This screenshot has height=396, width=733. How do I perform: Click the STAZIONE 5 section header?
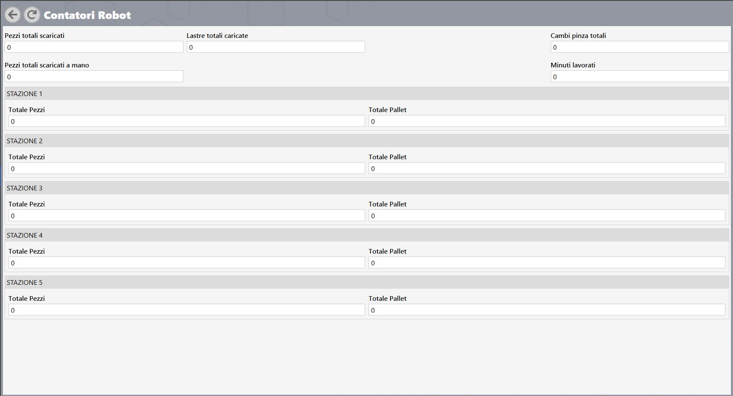(x=366, y=282)
